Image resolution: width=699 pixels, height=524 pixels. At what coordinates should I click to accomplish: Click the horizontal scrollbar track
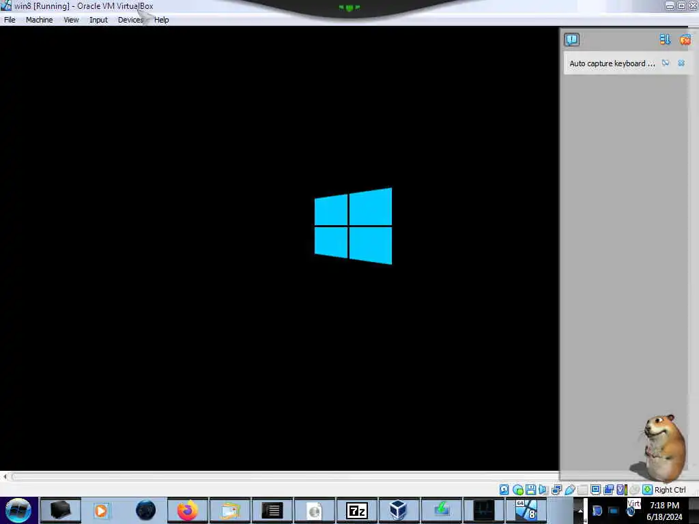point(285,477)
